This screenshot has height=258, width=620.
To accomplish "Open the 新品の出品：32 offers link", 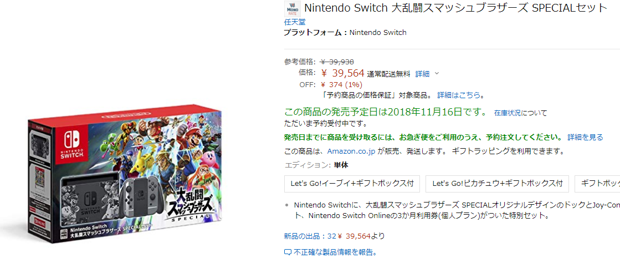I will [310, 236].
